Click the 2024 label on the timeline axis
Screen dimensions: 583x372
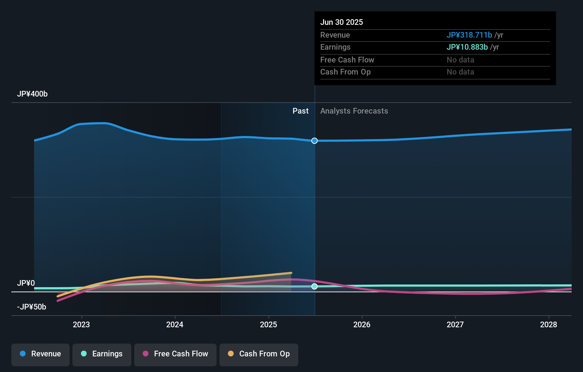pos(174,324)
